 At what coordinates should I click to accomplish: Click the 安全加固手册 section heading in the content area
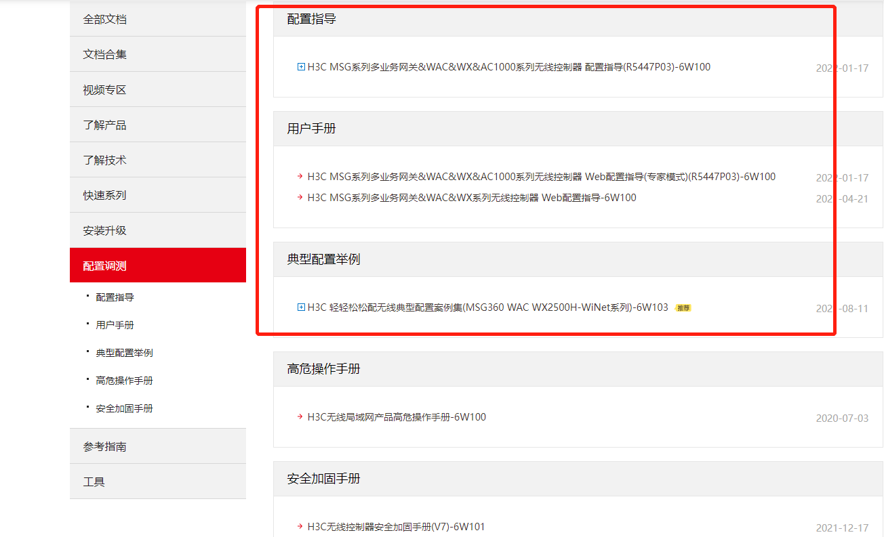point(324,479)
